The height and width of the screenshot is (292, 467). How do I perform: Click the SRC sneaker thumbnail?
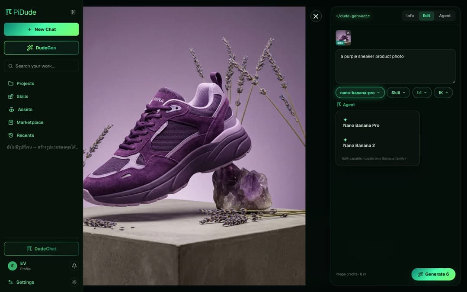click(343, 38)
